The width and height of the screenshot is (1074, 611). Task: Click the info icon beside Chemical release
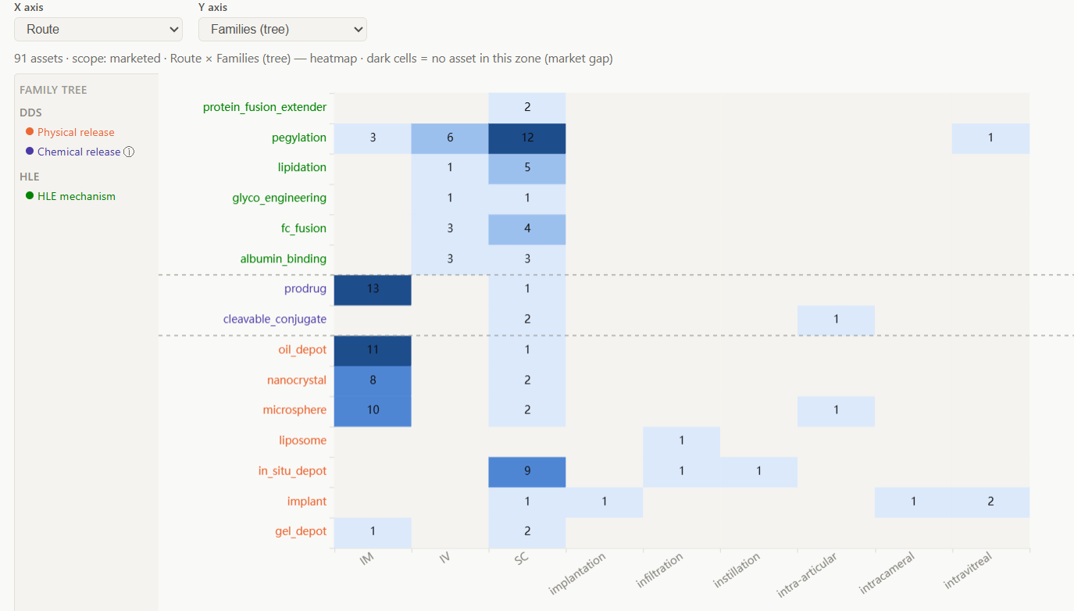129,152
